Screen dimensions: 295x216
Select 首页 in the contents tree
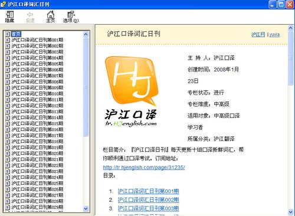point(16,34)
